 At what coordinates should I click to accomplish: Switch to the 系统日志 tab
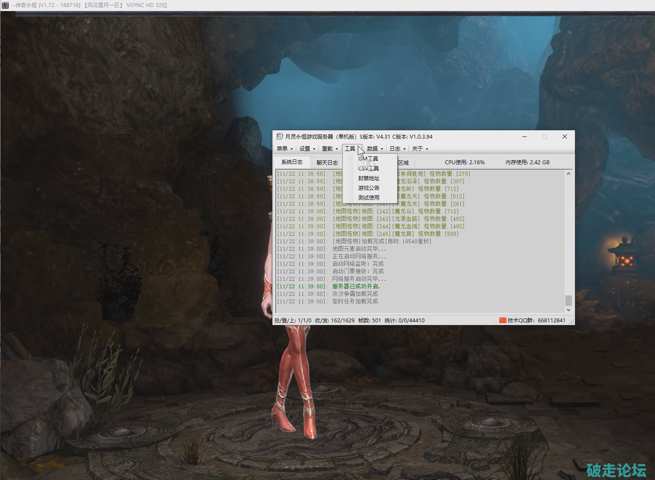point(292,162)
